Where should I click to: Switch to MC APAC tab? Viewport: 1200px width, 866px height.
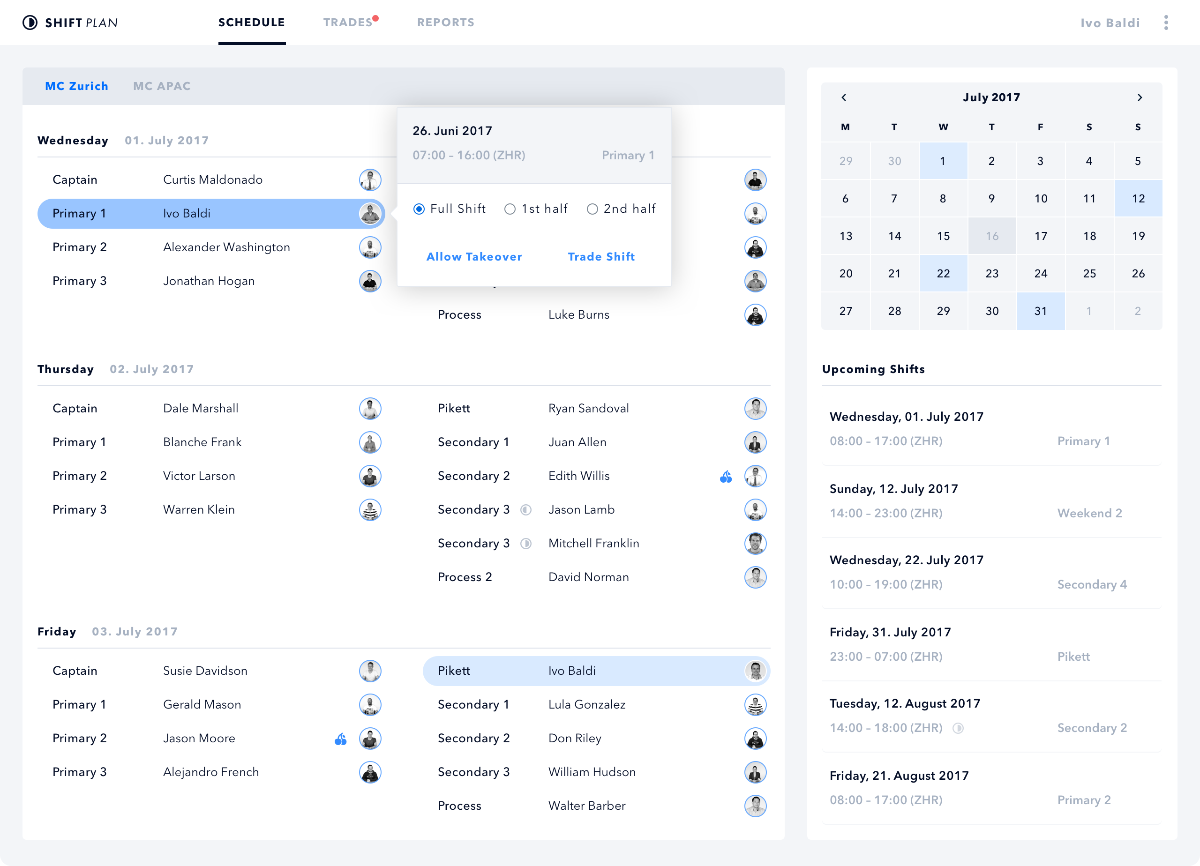tap(162, 86)
